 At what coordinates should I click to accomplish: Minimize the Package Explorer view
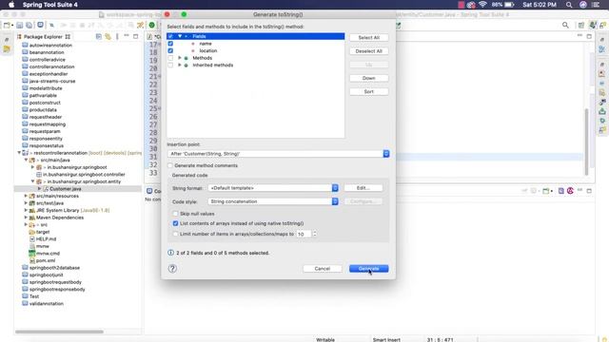(x=127, y=36)
